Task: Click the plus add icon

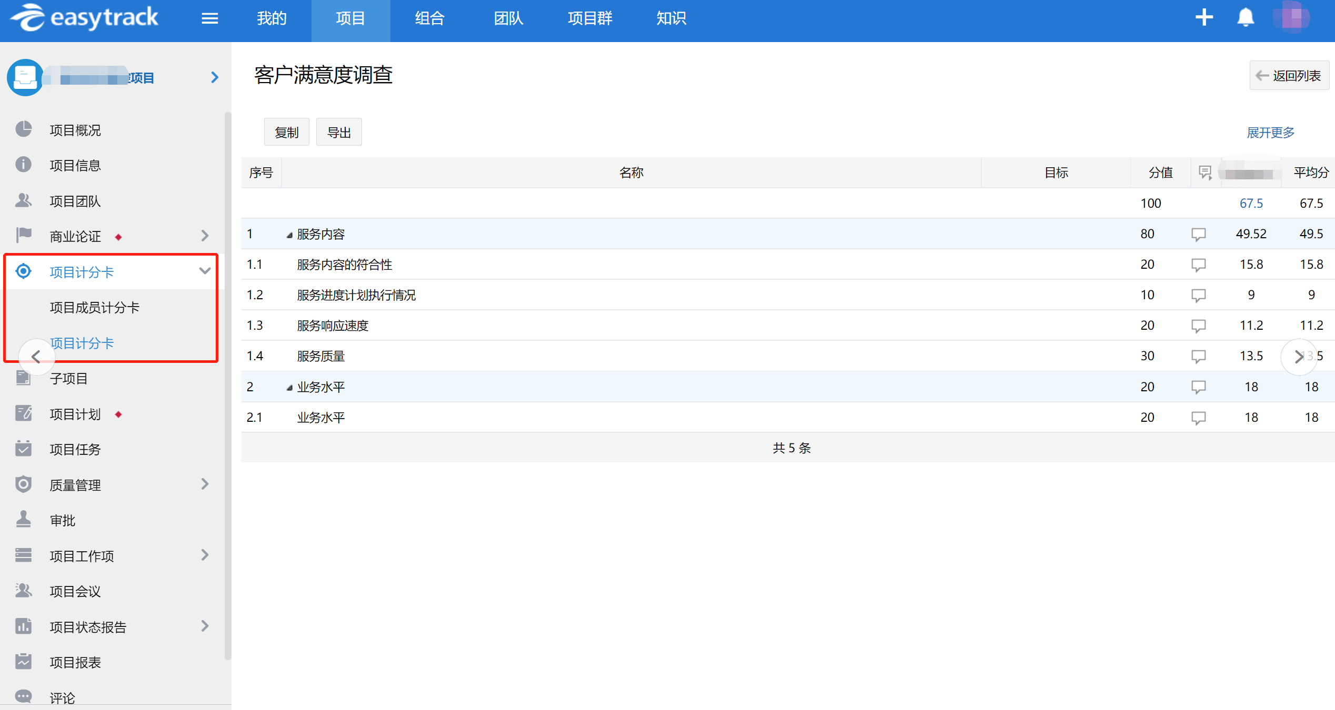Action: 1203,18
